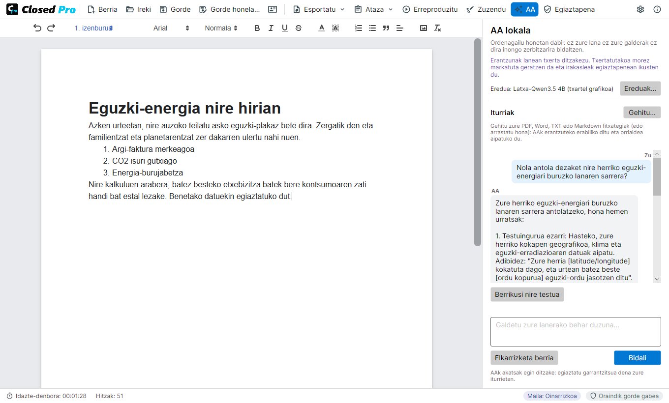Screen dimensions: 669x403
Task: Create a new document with Berria
Action: 102,9
